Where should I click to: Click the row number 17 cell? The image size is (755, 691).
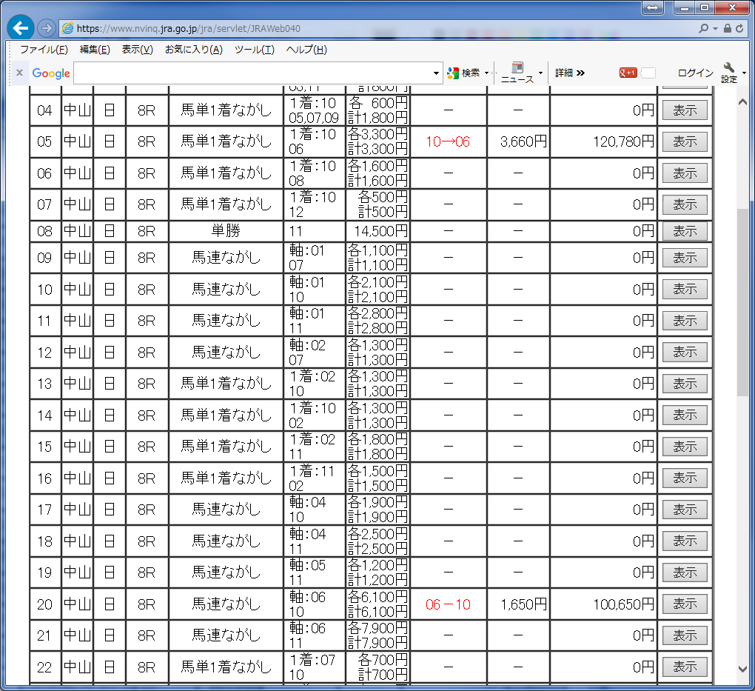pyautogui.click(x=44, y=510)
